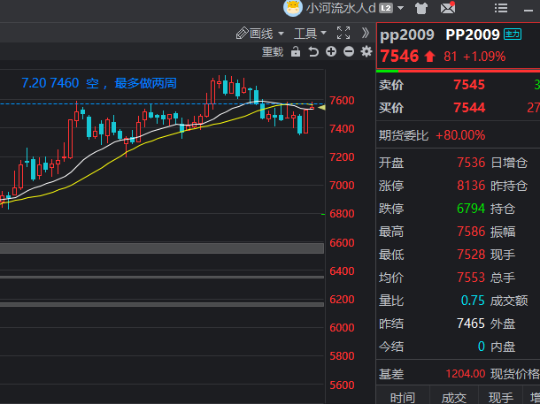Click the 期货委比 +80.00% value
540x404 pixels.
[460, 135]
